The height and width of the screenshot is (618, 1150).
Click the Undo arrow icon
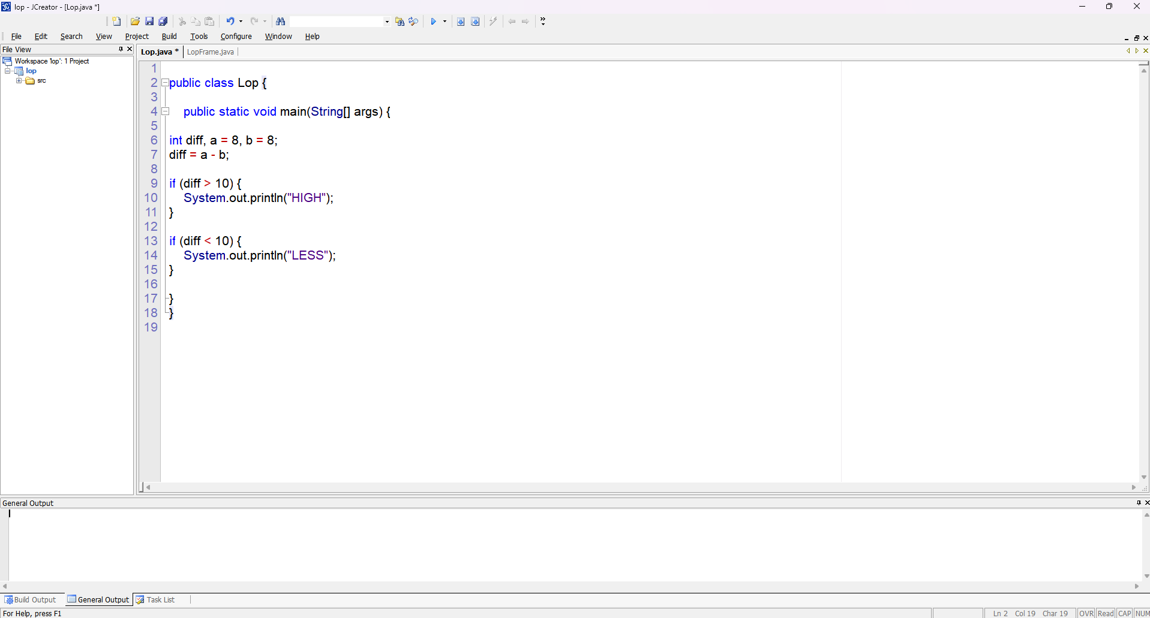[230, 22]
